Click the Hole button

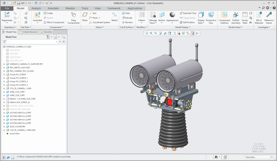click(x=126, y=13)
